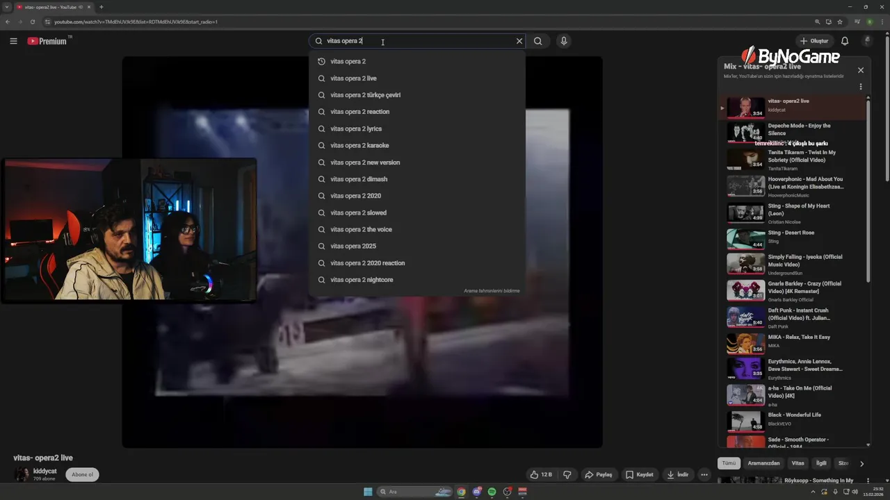This screenshot has height=500, width=890.
Task: Open options for "Röyksopp - Something In My"
Action: [868, 481]
